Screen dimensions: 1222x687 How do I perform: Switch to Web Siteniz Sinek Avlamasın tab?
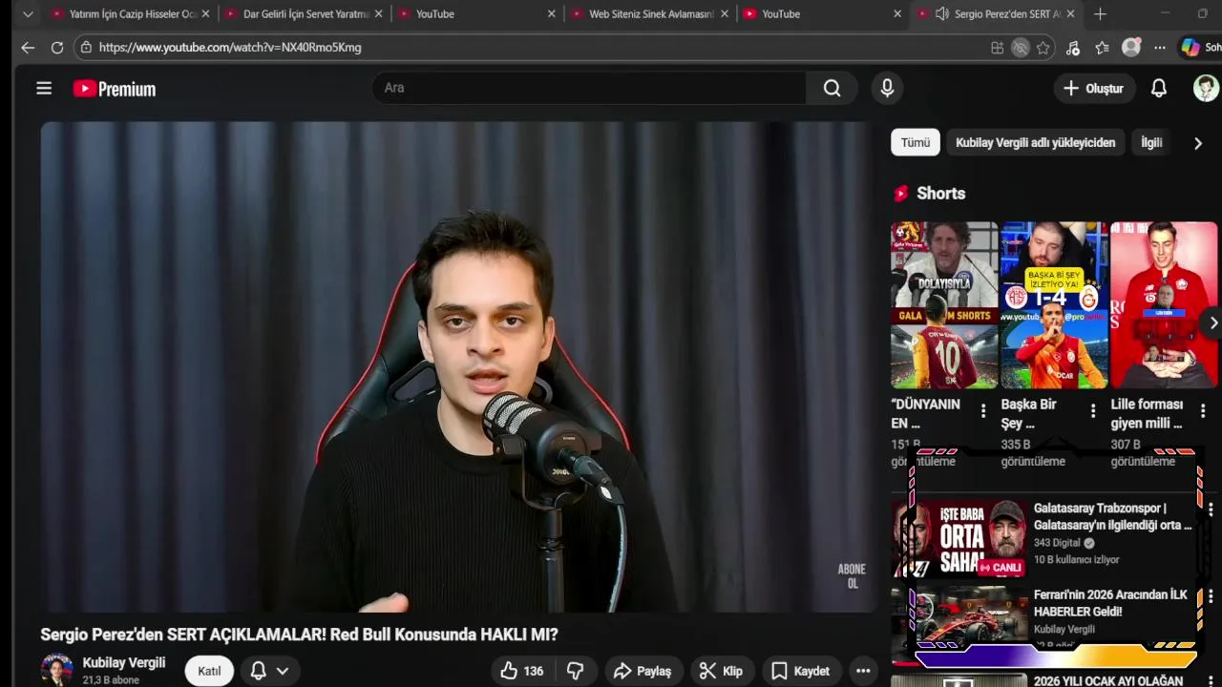pos(650,14)
